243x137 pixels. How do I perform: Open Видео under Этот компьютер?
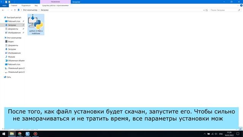pyautogui.click(x=11, y=41)
